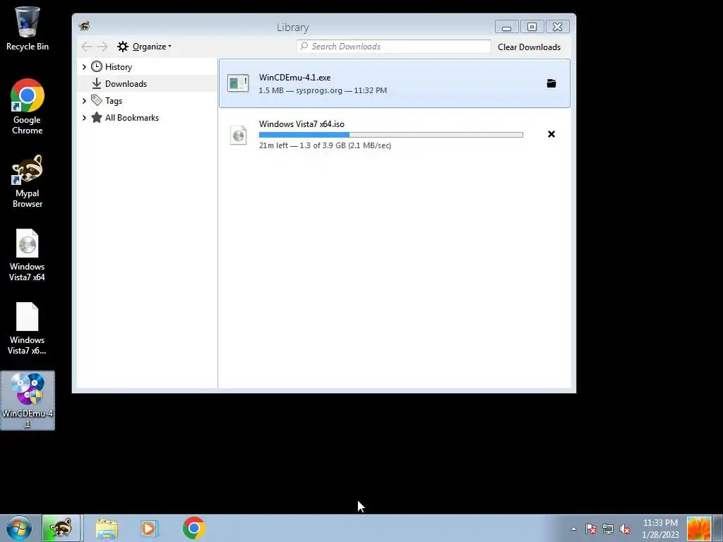Select All Bookmarks in the sidebar
This screenshot has height=542, width=723.
pos(132,118)
